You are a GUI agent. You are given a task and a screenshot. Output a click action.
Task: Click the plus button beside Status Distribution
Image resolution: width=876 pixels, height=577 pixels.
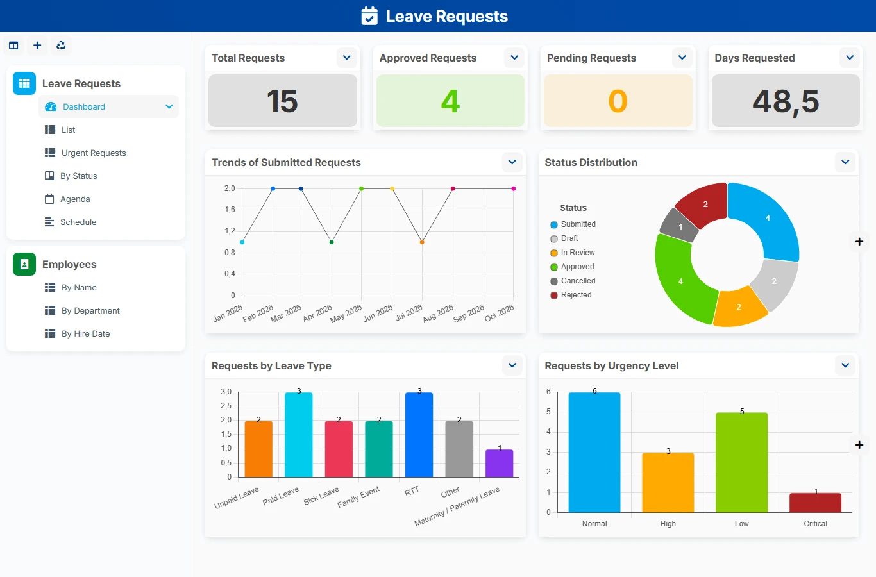pos(859,242)
